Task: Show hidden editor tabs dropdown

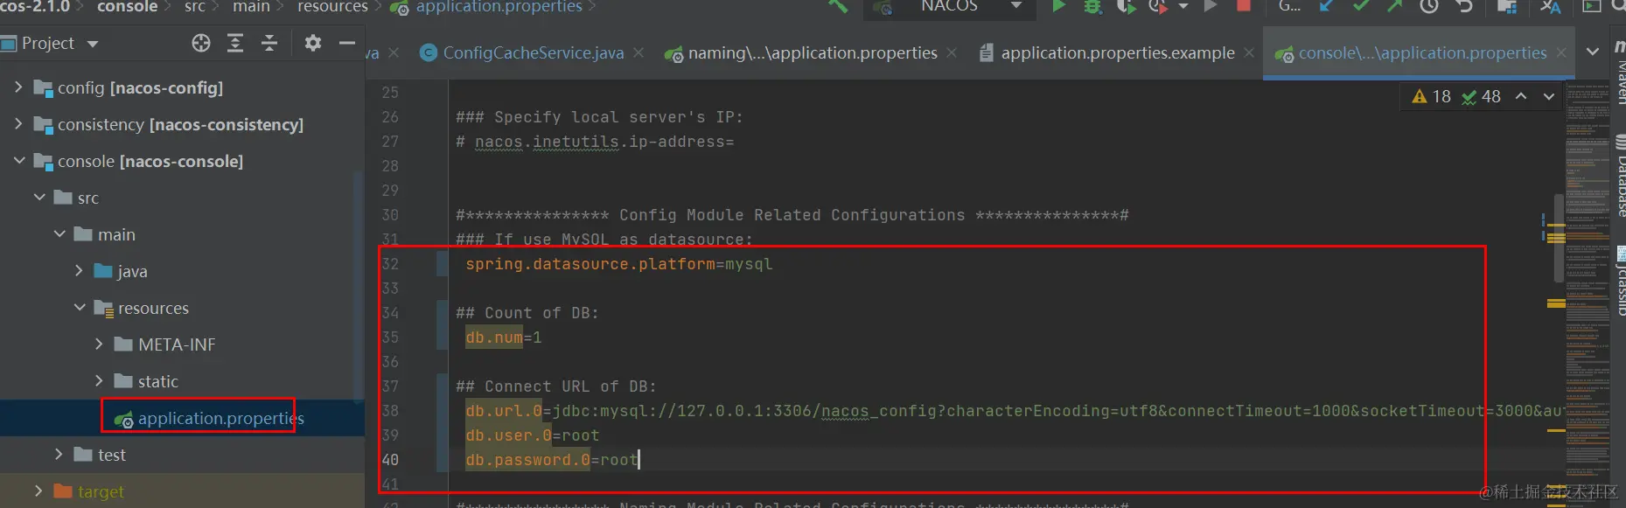Action: 1593,52
